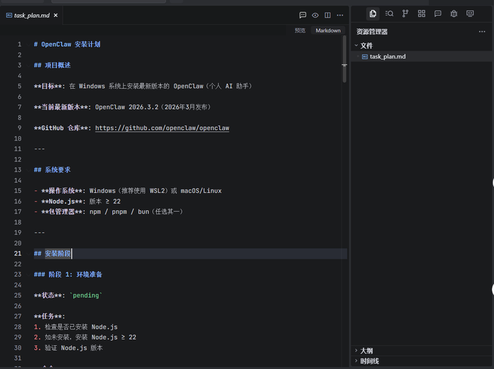Open the Search panel icon
Image resolution: width=494 pixels, height=369 pixels.
tap(389, 14)
